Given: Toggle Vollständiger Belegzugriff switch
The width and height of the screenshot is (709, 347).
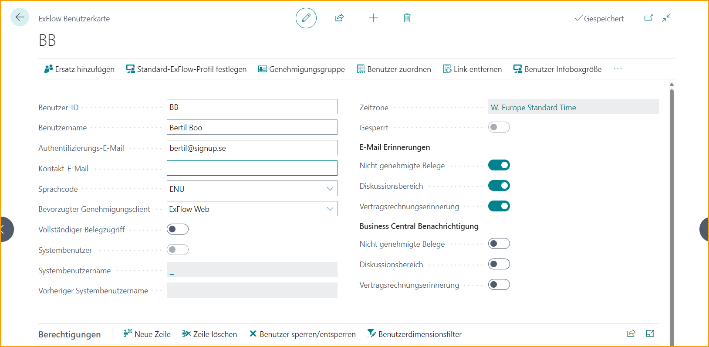Looking at the screenshot, I should click(178, 229).
